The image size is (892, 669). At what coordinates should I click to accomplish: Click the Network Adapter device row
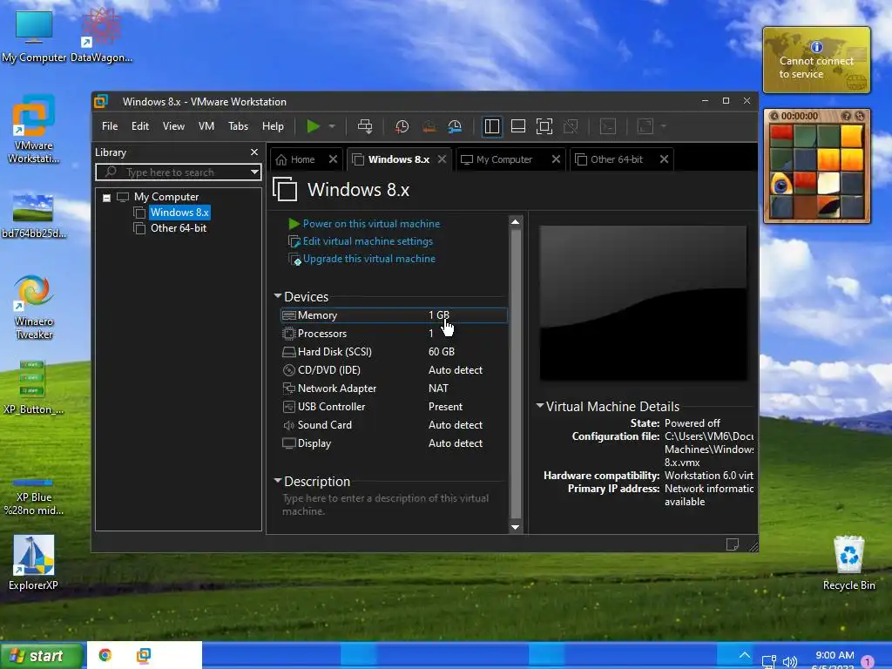pyautogui.click(x=394, y=388)
